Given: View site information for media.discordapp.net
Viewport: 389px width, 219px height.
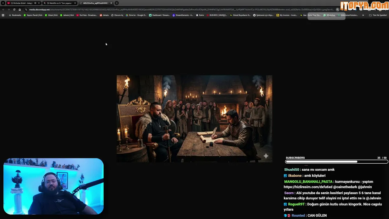Looking at the screenshot, I should (x=26, y=9).
